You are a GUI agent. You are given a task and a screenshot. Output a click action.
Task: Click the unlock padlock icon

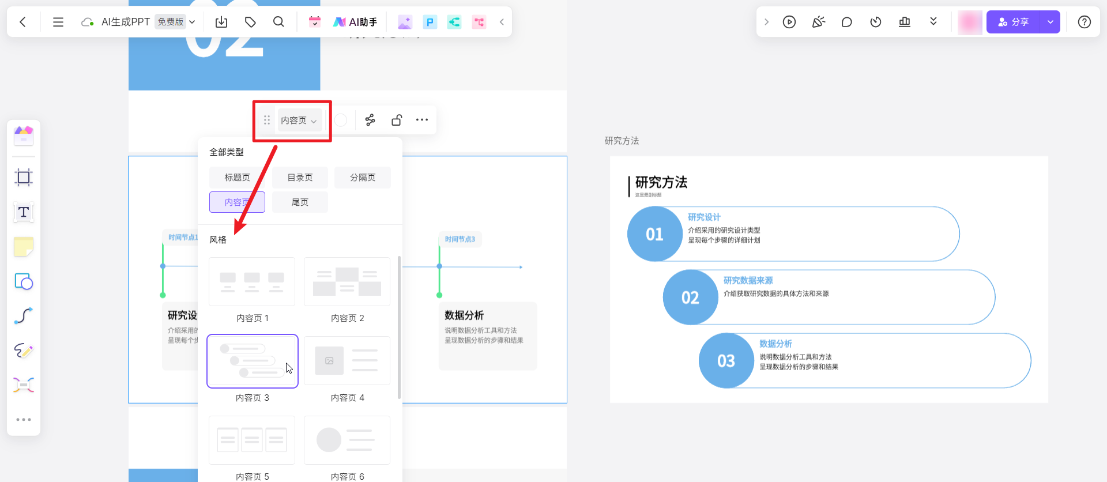click(397, 120)
